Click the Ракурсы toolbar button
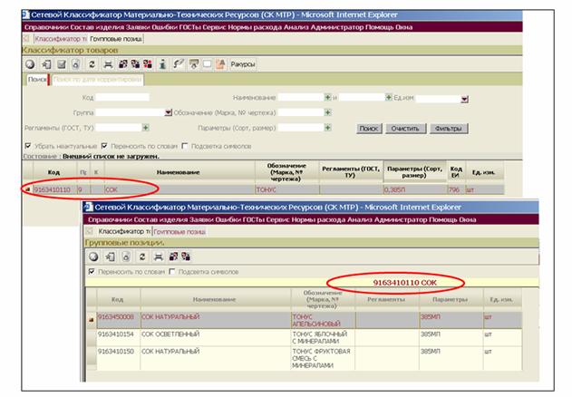This screenshot has width=572, height=397. (x=243, y=64)
